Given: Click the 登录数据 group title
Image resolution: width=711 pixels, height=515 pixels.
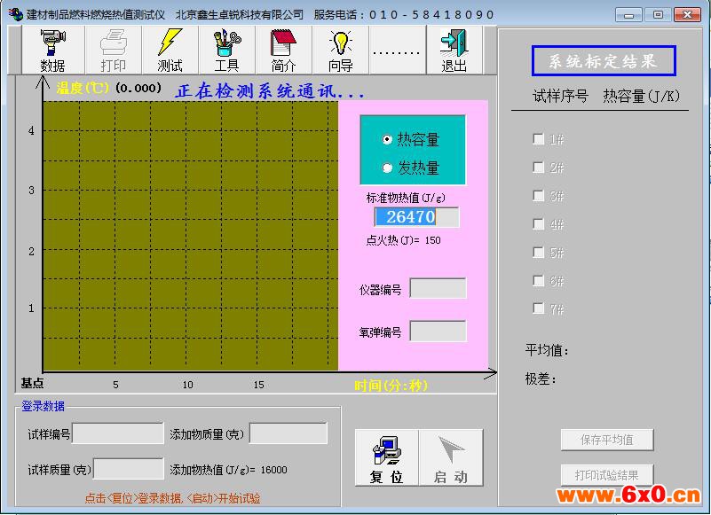Looking at the screenshot, I should [43, 406].
